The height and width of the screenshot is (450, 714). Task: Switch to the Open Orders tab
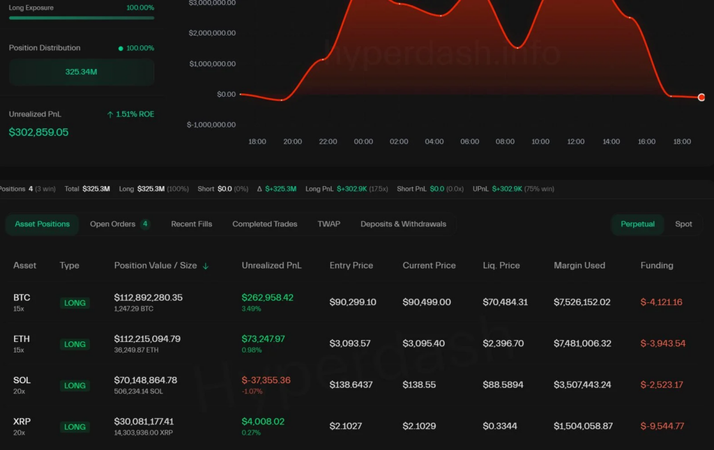tap(113, 224)
